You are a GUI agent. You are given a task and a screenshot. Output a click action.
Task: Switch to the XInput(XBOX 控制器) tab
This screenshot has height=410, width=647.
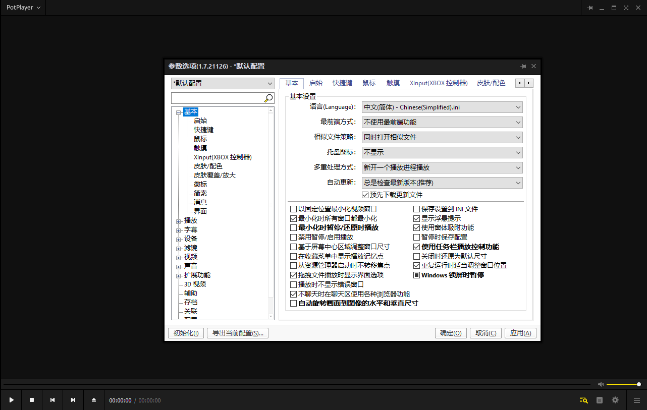(439, 83)
